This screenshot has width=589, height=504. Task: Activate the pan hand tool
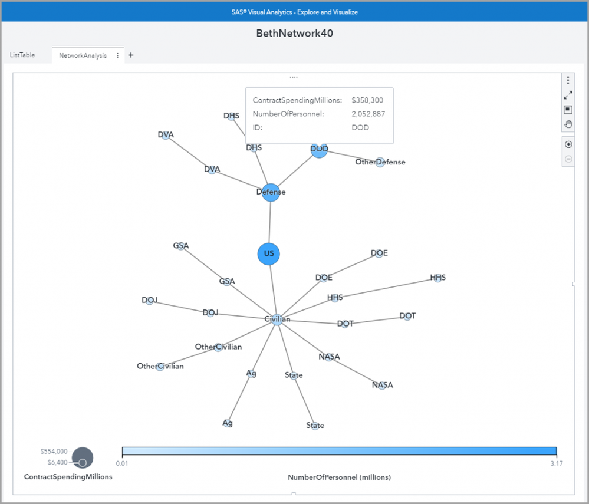pos(568,124)
